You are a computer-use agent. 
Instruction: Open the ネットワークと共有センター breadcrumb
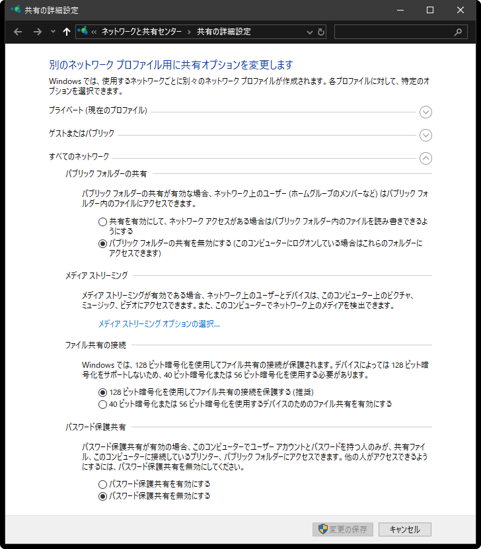click(141, 32)
